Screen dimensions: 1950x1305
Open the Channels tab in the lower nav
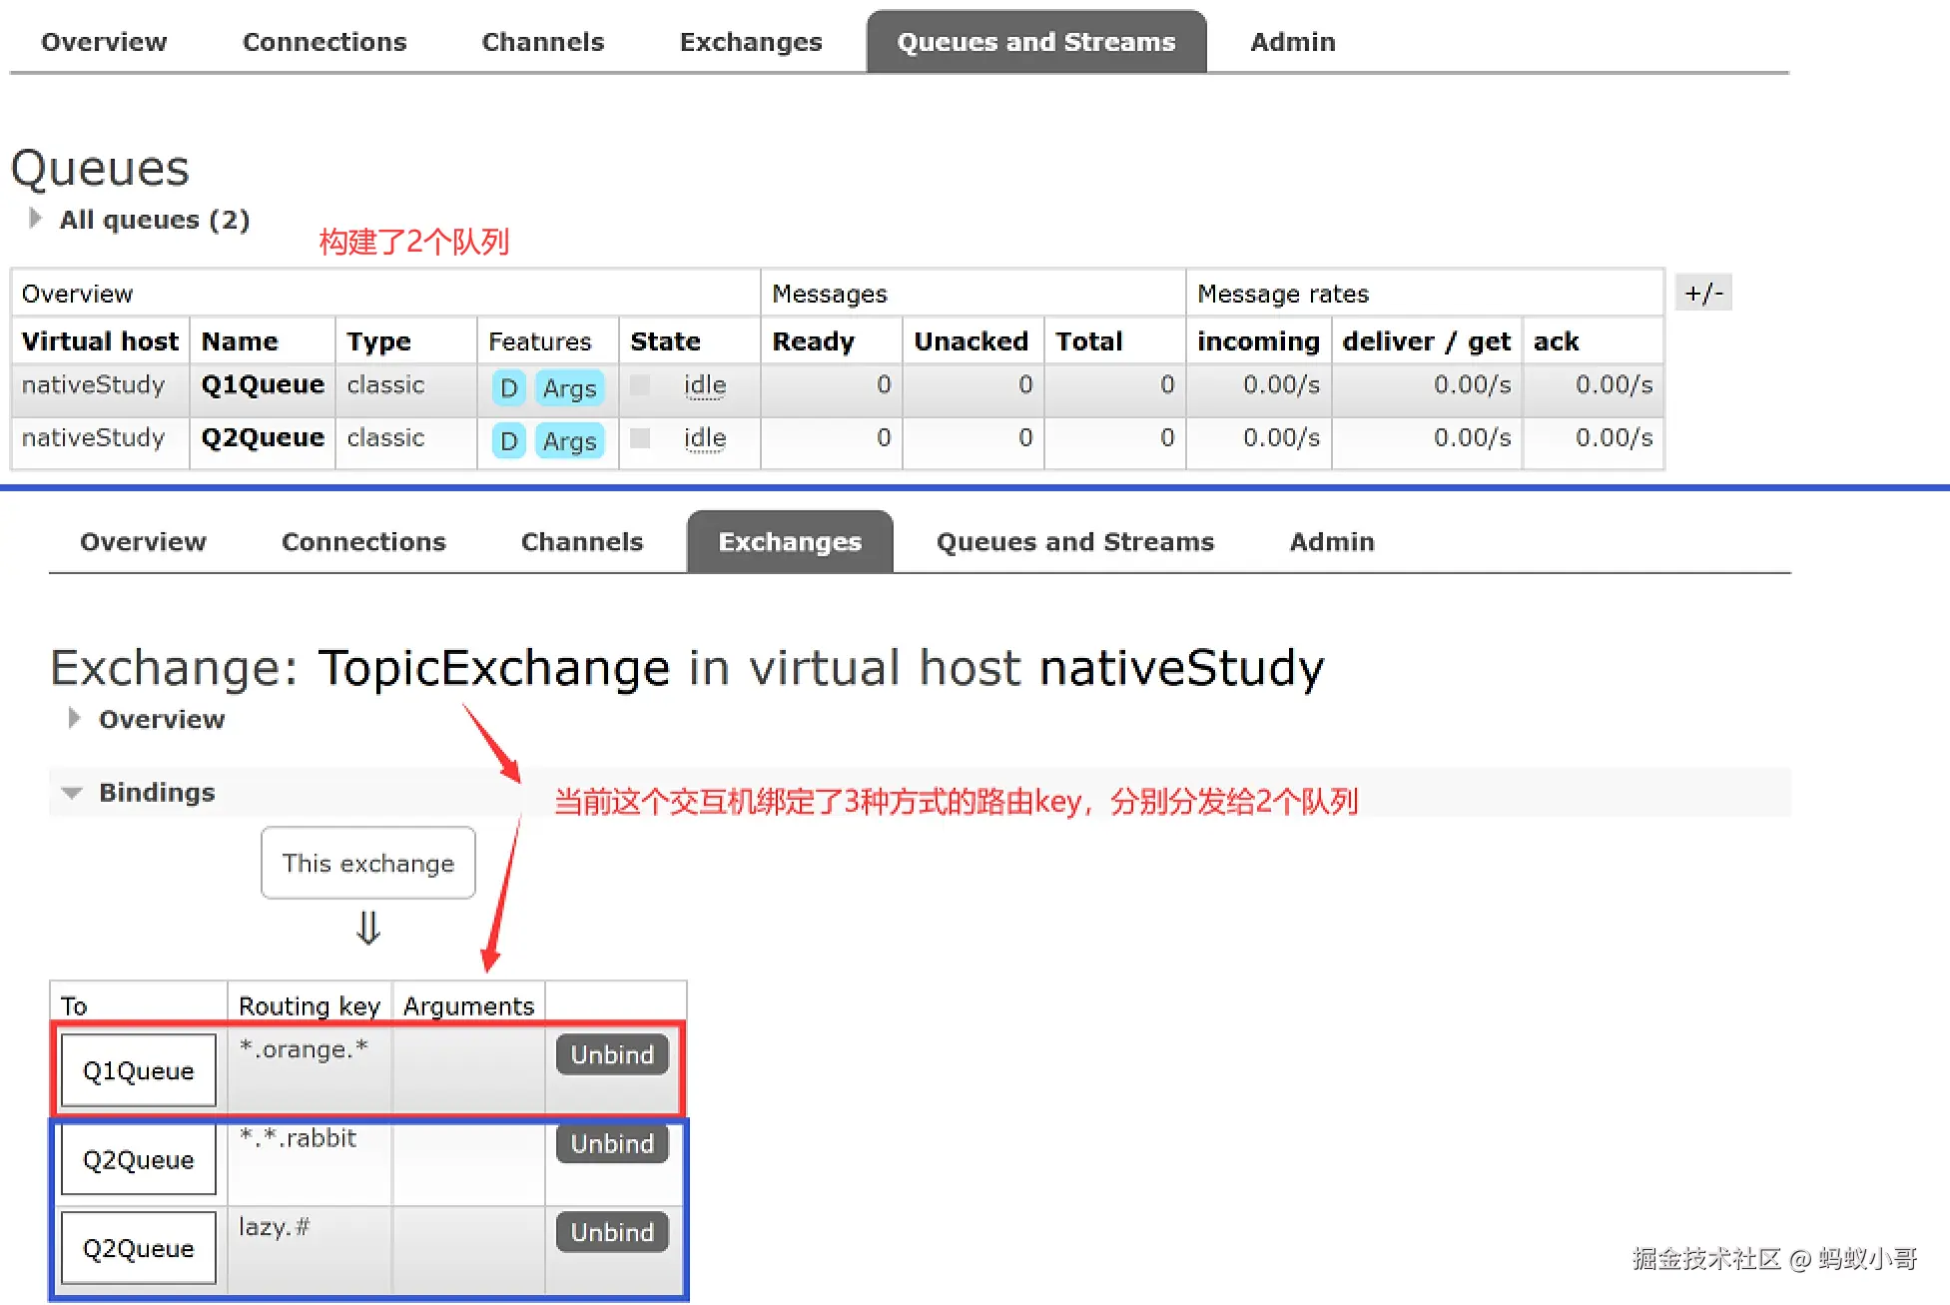pyautogui.click(x=582, y=542)
